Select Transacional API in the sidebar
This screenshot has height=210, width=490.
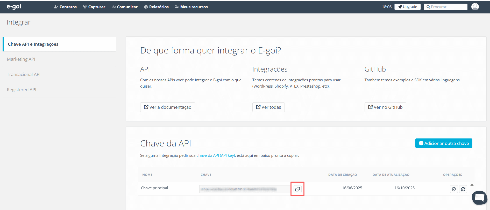point(24,74)
